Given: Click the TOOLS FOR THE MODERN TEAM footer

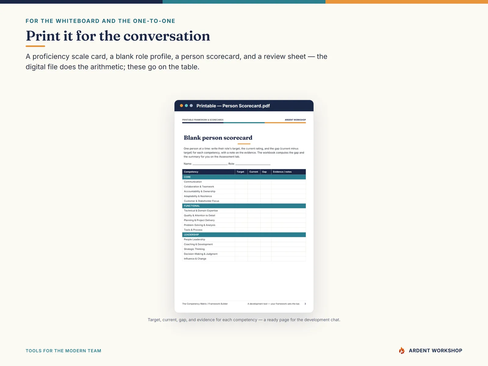Looking at the screenshot, I should click(x=63, y=351).
